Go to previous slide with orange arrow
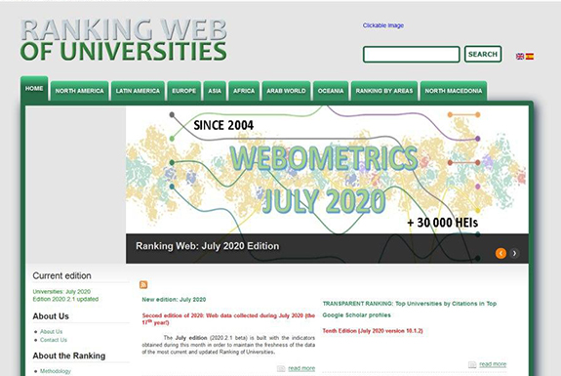Viewport: 561px width, 376px height. [x=501, y=253]
